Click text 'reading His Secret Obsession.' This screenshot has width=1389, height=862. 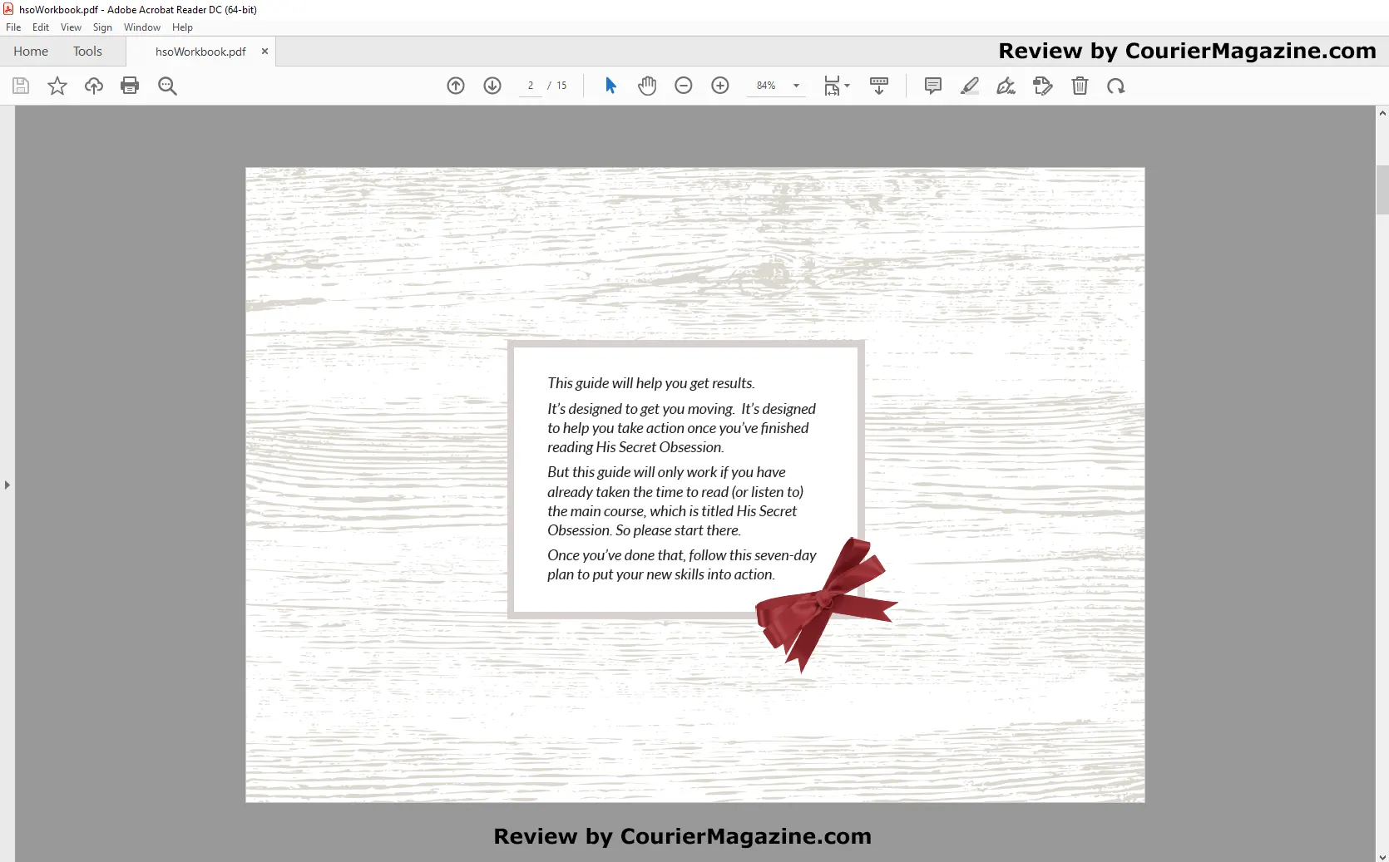635,447
